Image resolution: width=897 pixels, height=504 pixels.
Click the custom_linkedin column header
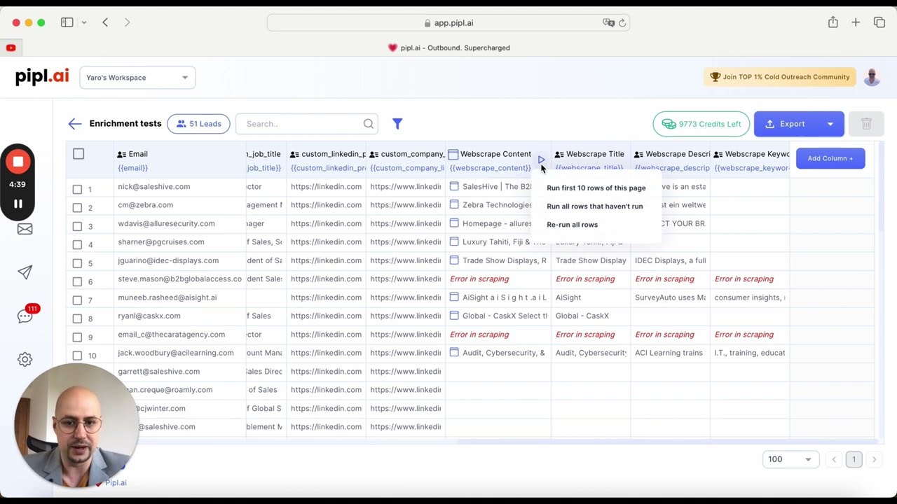tap(327, 154)
